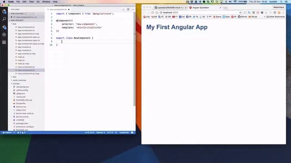Open a new Chrome tab

pyautogui.click(x=226, y=8)
